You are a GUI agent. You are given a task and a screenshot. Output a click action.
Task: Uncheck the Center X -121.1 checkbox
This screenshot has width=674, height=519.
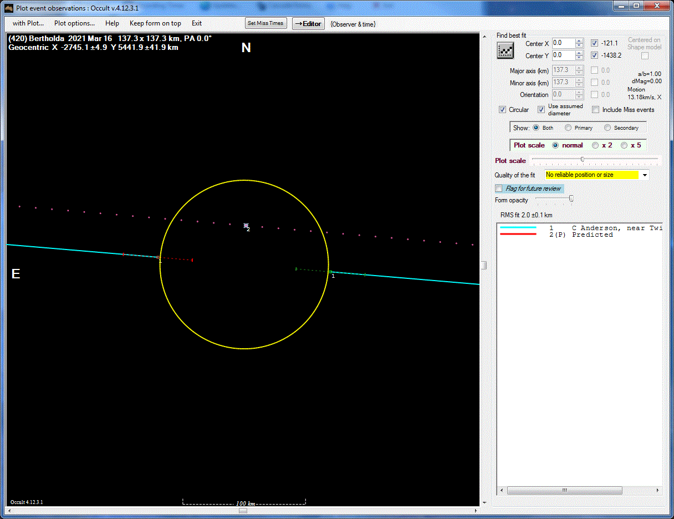(x=594, y=43)
